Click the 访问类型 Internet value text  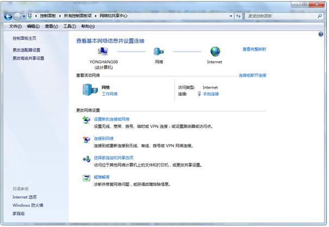[210, 88]
